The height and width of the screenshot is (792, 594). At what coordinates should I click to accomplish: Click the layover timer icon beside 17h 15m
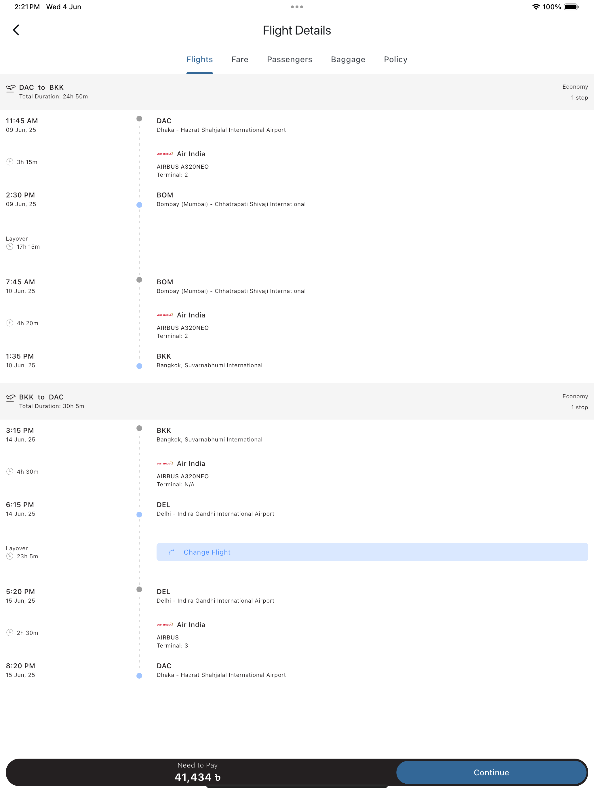click(10, 247)
